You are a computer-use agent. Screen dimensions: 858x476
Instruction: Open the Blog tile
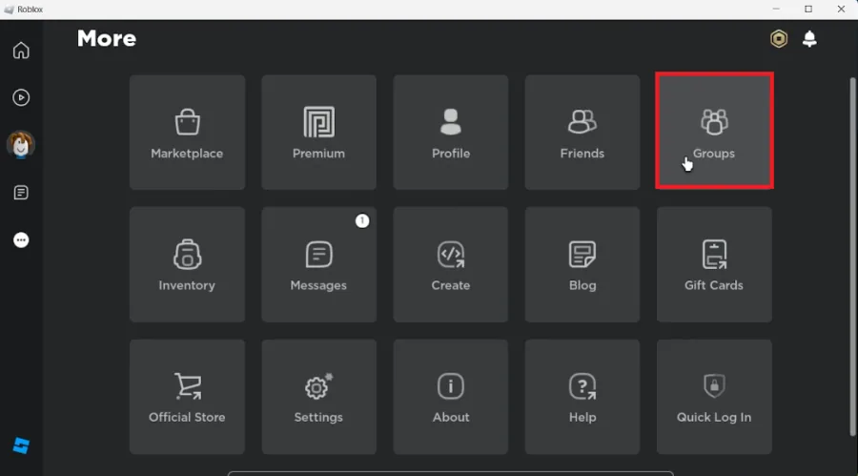(x=582, y=264)
